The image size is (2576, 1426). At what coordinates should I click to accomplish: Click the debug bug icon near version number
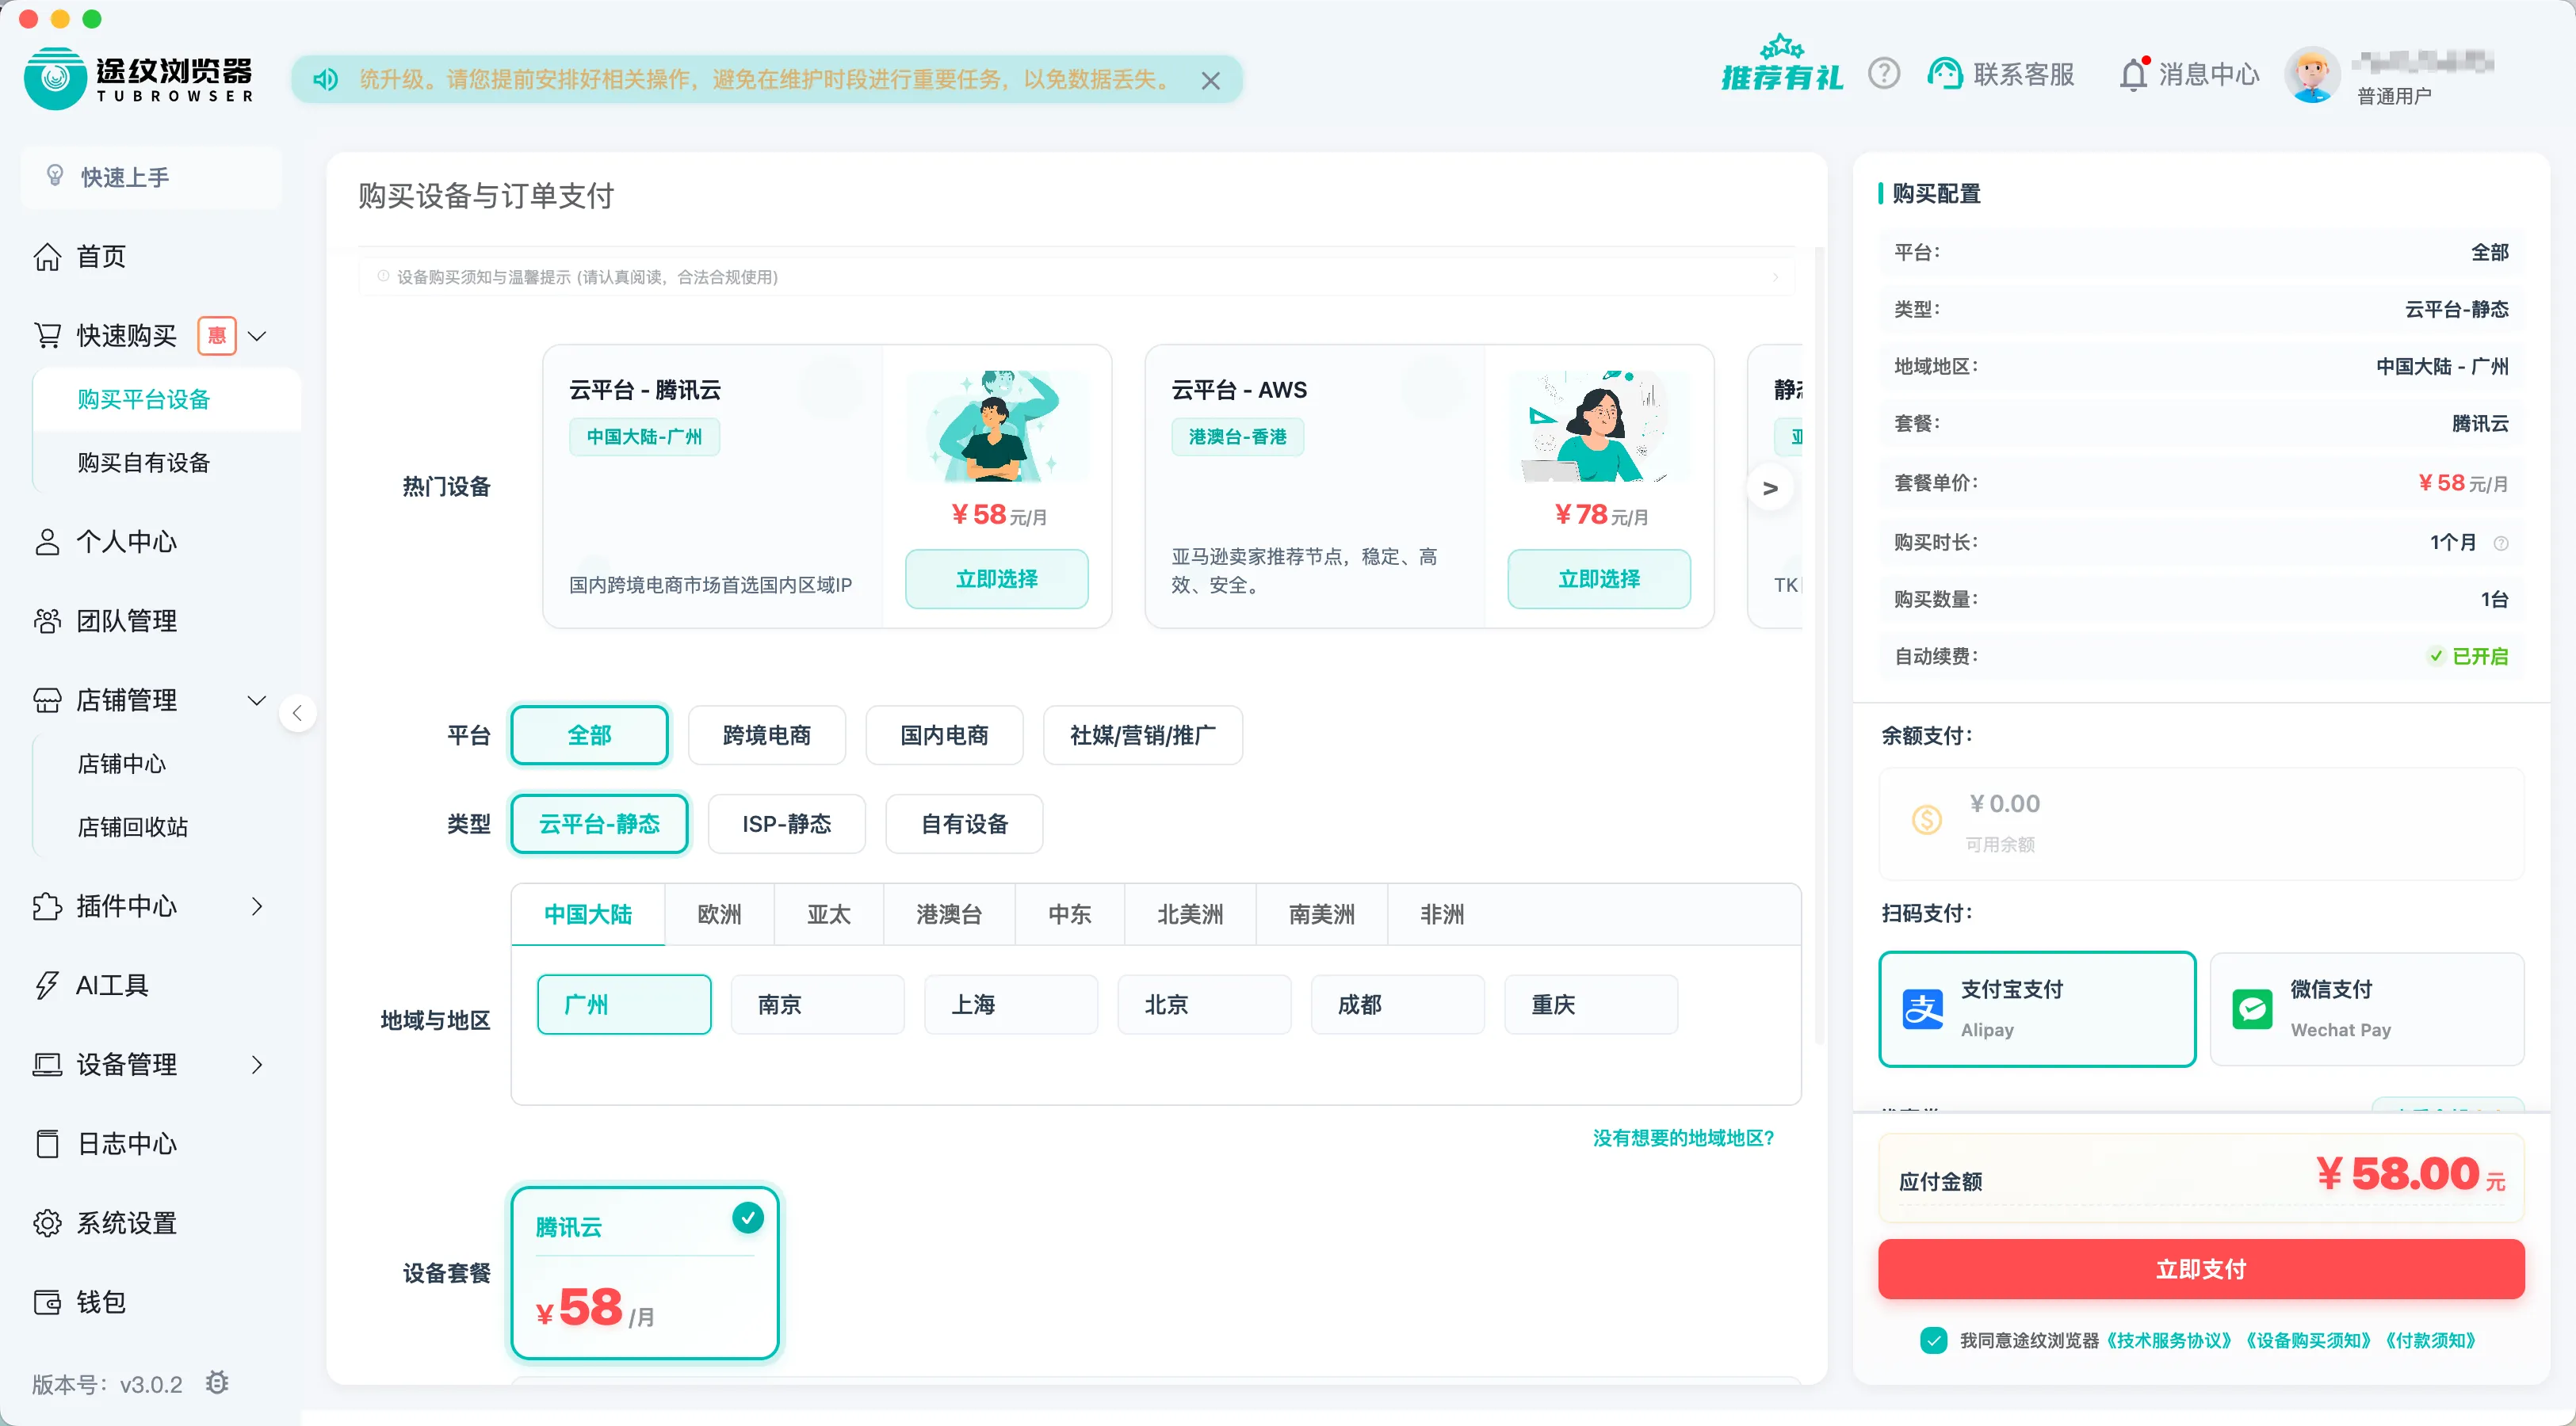pos(217,1383)
